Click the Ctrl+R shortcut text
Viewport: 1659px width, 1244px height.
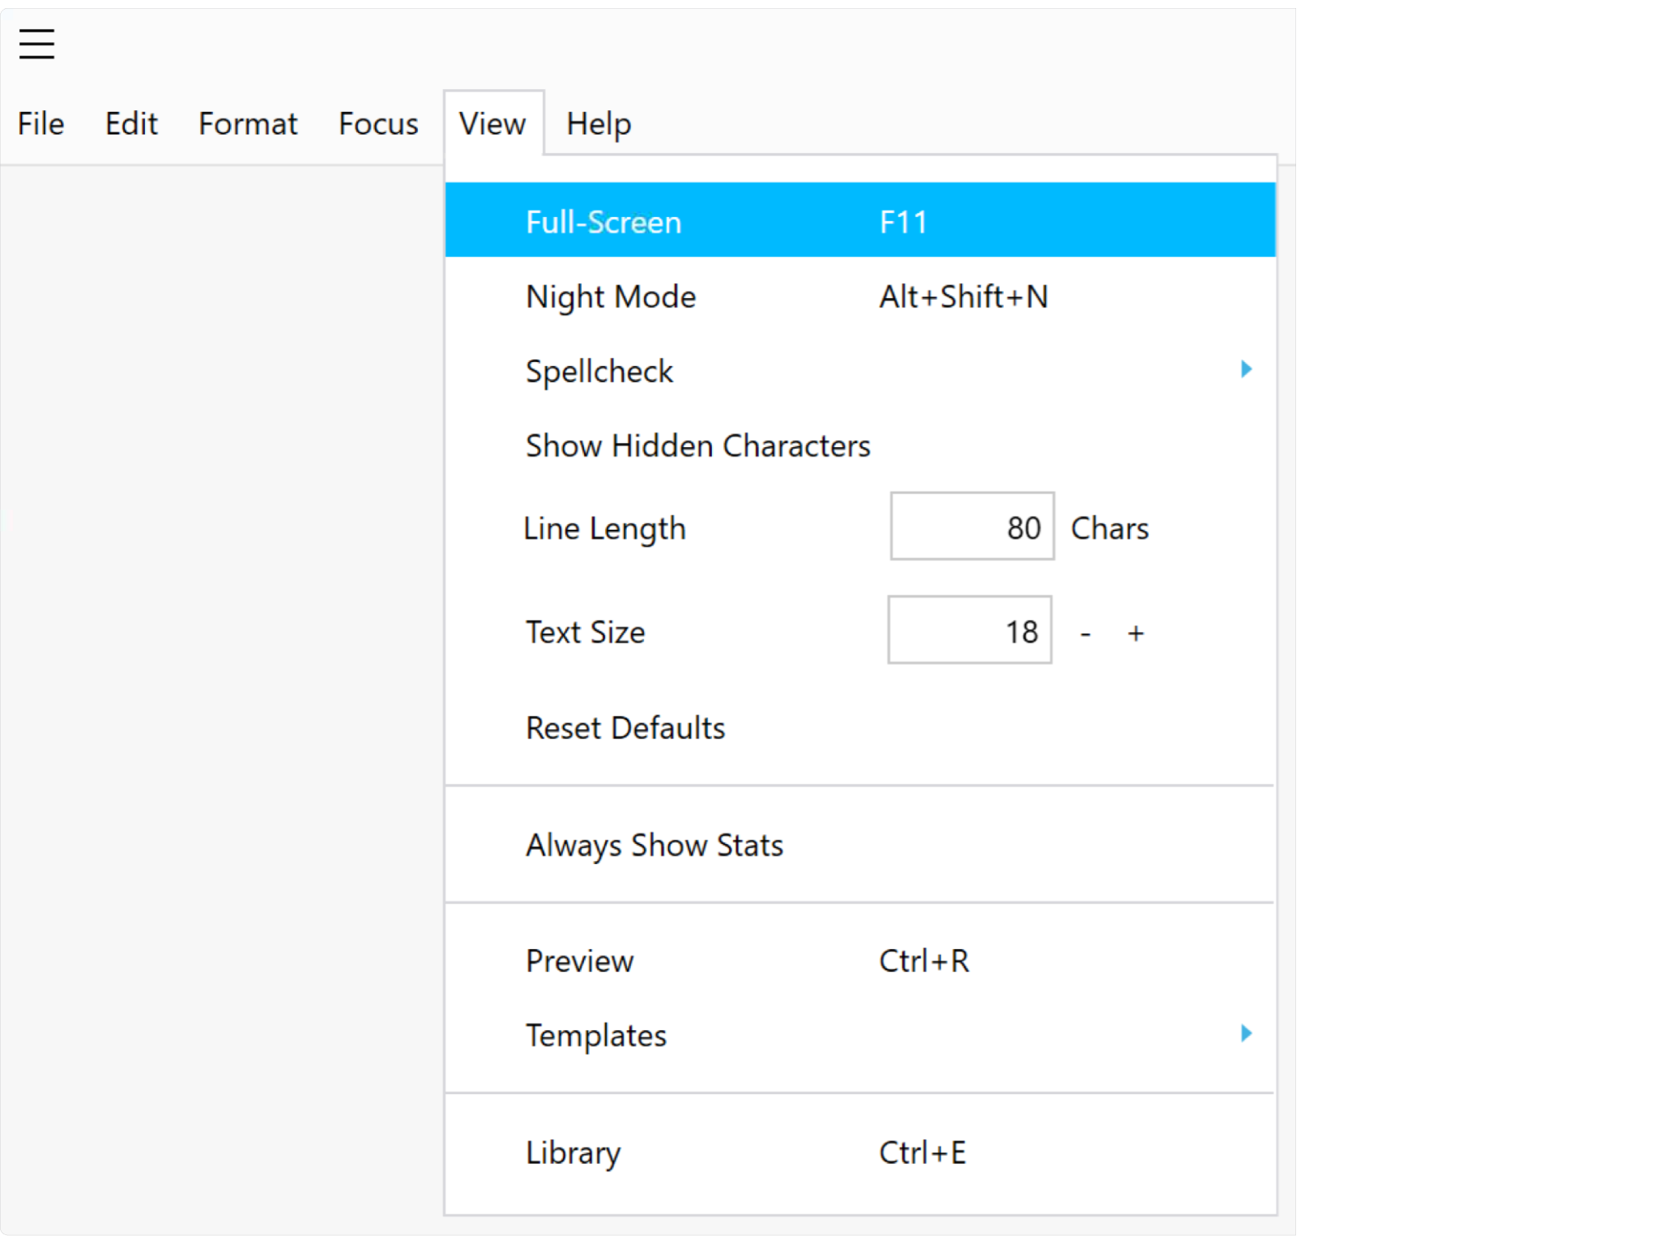924,961
